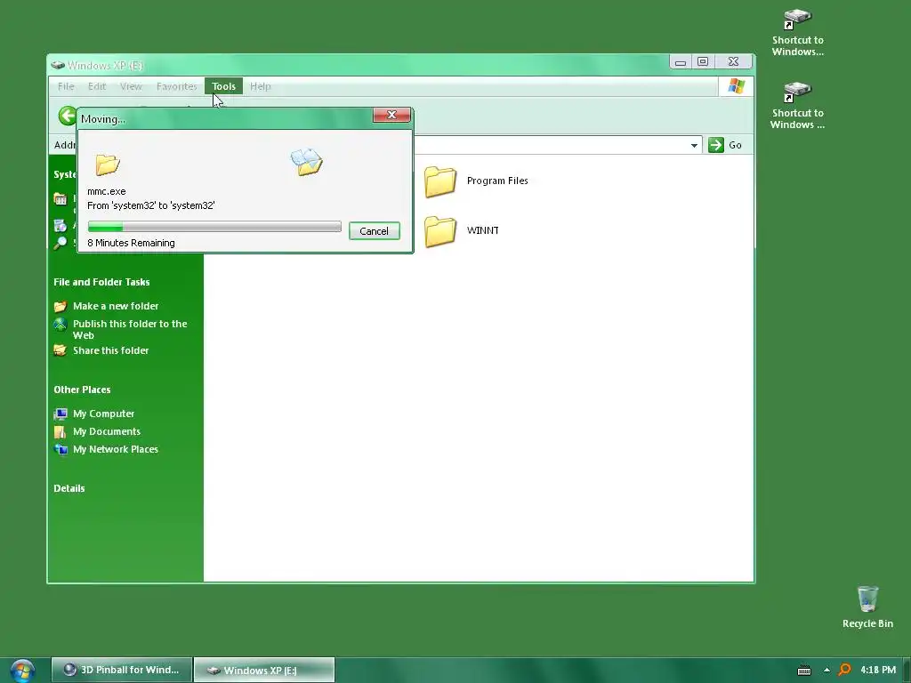Open the File menu
Image resolution: width=911 pixels, height=683 pixels.
pos(66,86)
